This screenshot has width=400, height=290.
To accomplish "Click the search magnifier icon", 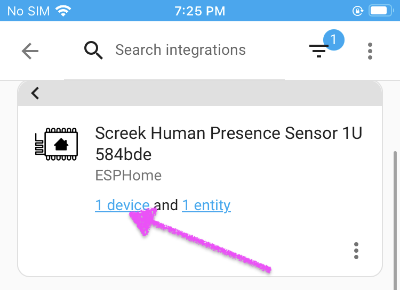I will pyautogui.click(x=93, y=50).
